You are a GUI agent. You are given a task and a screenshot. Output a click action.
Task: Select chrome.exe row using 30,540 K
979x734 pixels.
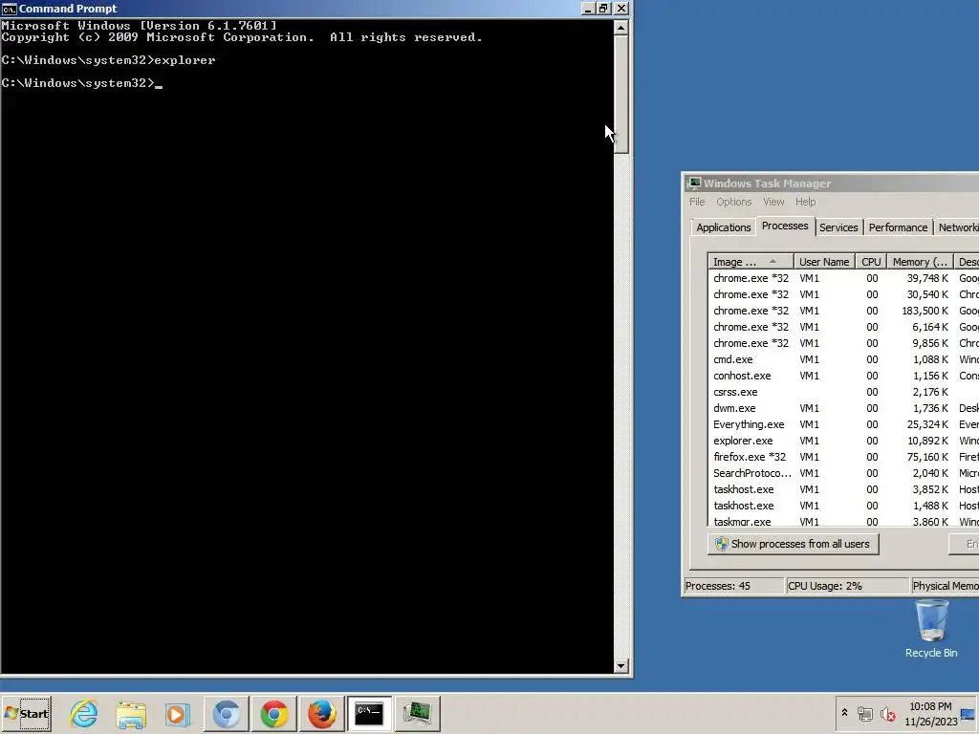click(x=844, y=294)
